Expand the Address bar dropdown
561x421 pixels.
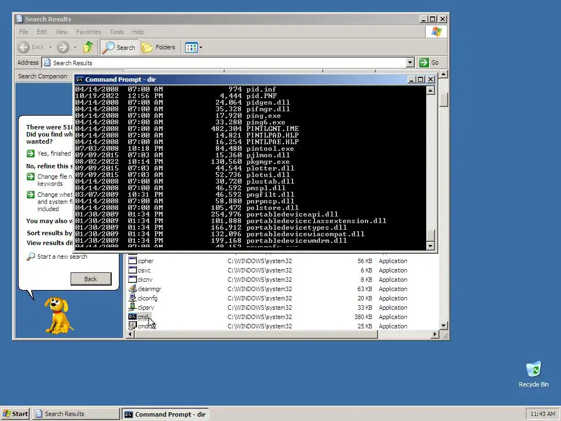click(x=410, y=62)
